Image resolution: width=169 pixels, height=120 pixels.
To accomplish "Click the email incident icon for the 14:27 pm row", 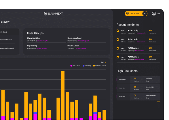I will tap(118, 48).
